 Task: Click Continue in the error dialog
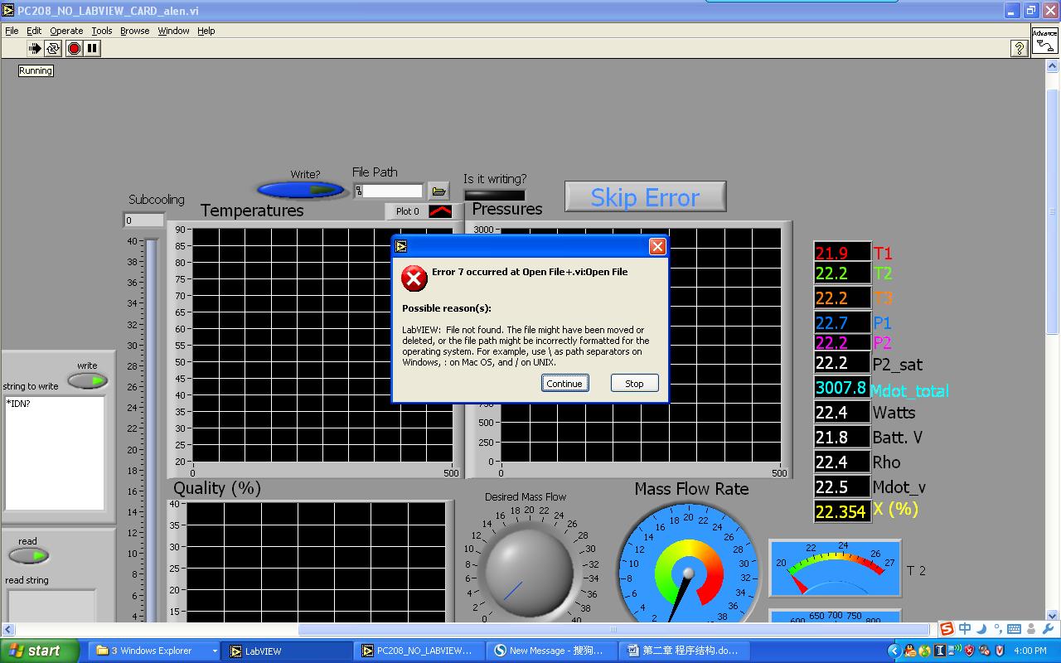click(x=564, y=384)
